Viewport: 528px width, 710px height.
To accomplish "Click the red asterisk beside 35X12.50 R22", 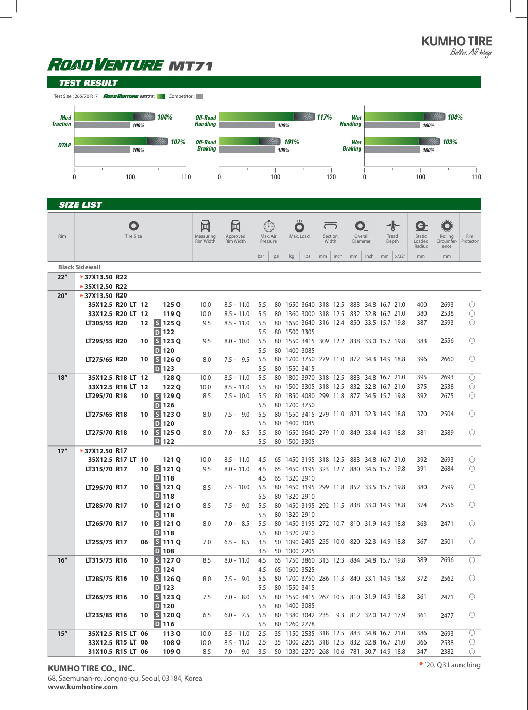I will coord(81,287).
